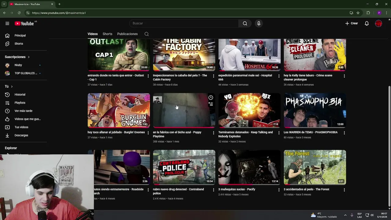This screenshot has width=391, height=220.
Task: Click the Crear button
Action: [352, 24]
